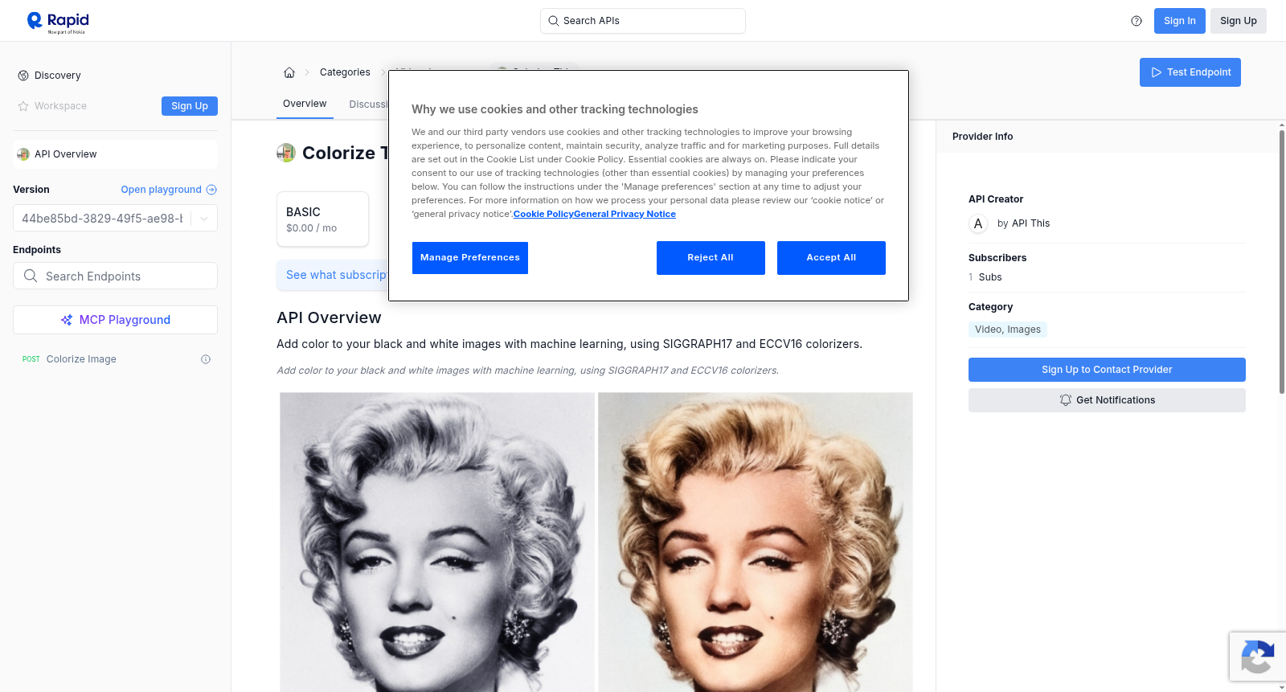
Task: Click Accept All cookies
Action: pos(831,258)
